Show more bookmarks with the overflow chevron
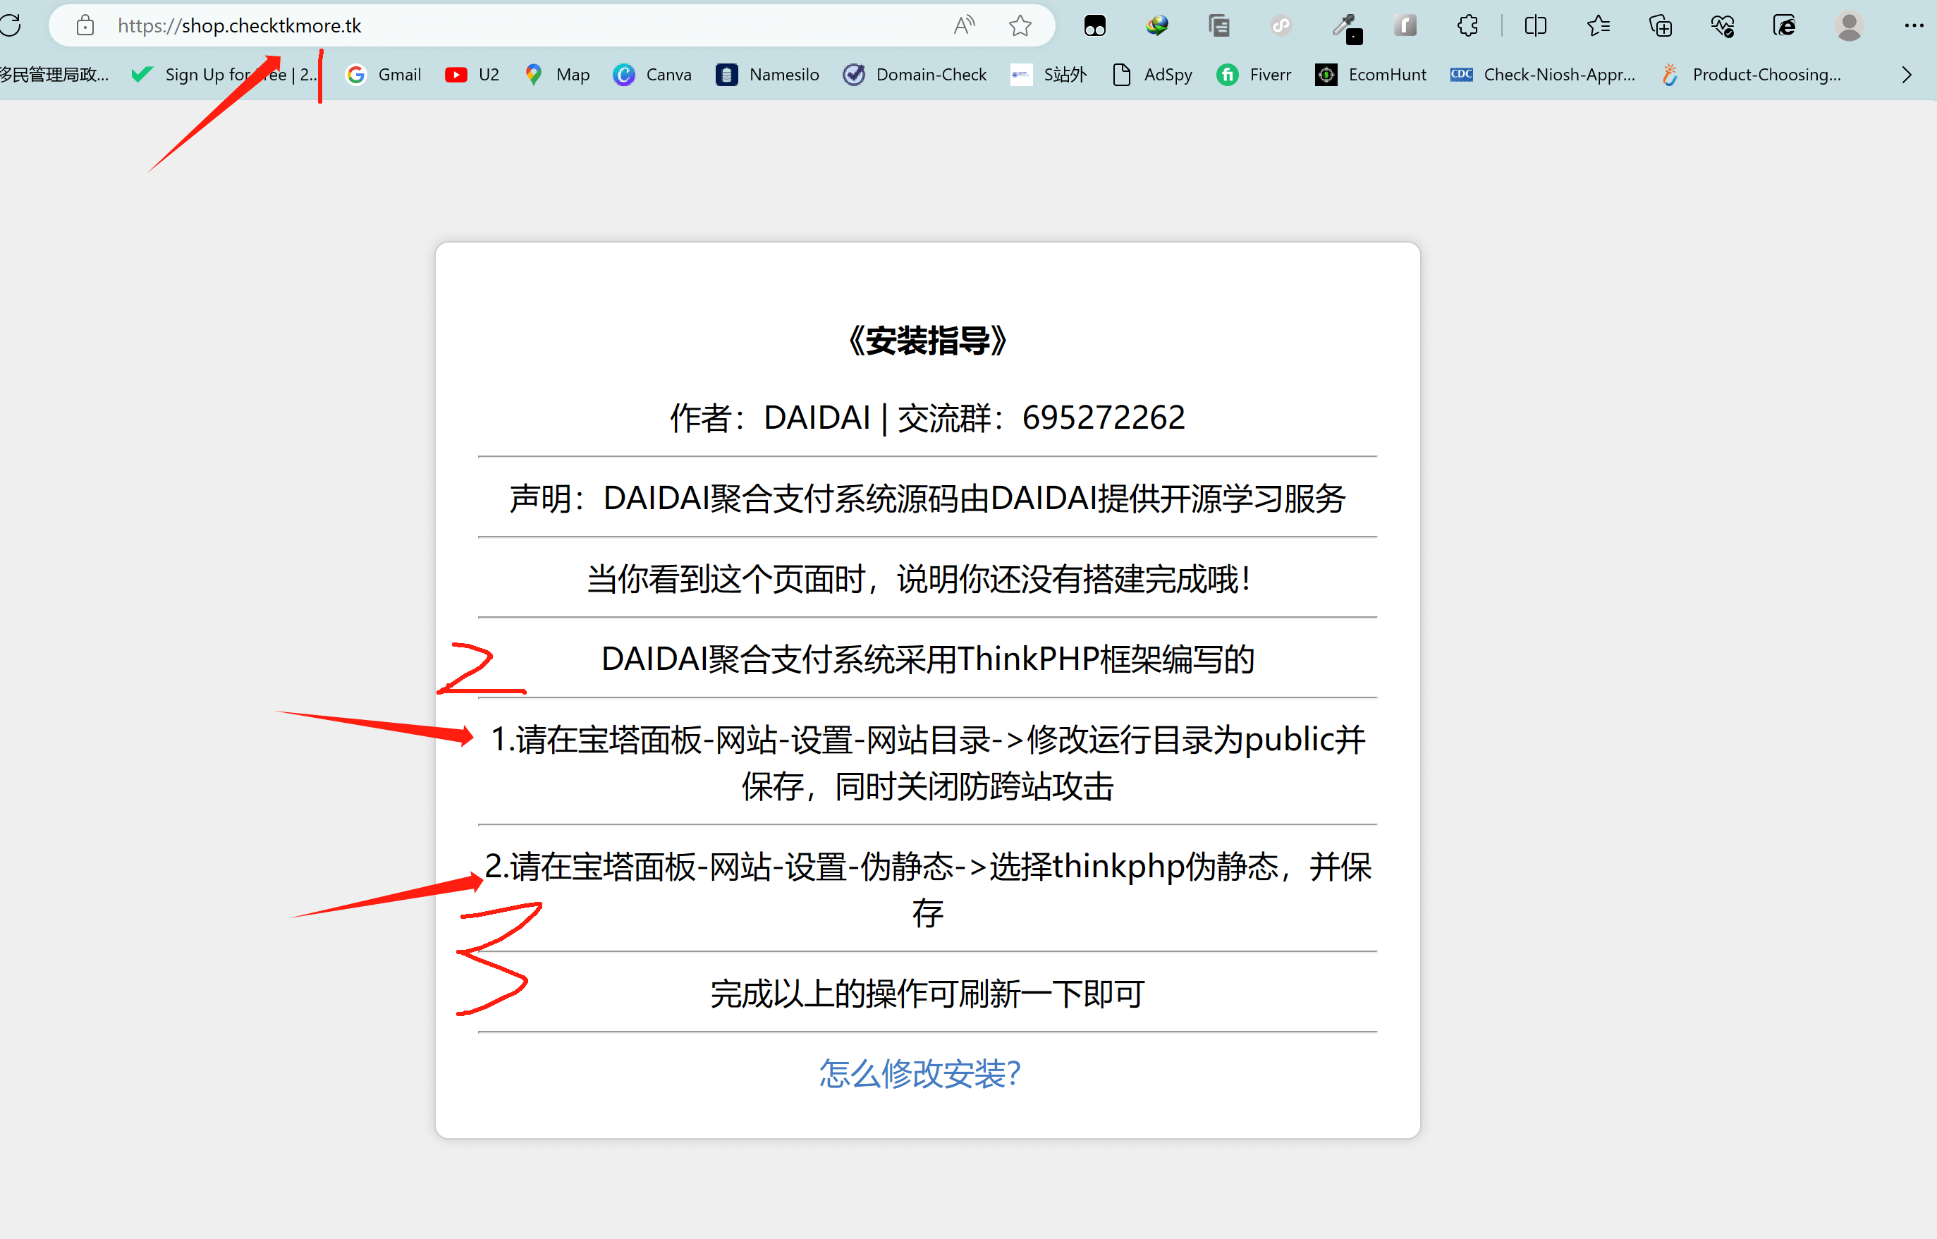The width and height of the screenshot is (1937, 1239). coord(1907,75)
